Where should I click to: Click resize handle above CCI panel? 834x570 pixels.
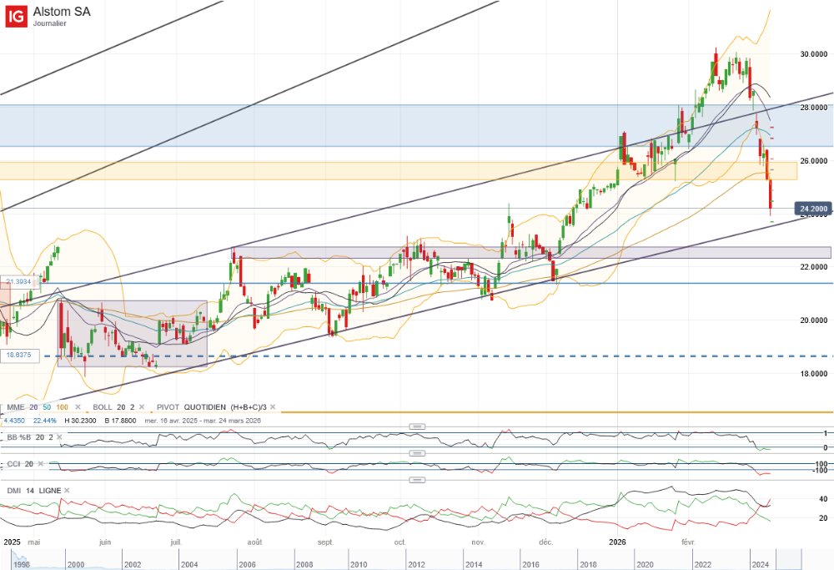coord(417,453)
